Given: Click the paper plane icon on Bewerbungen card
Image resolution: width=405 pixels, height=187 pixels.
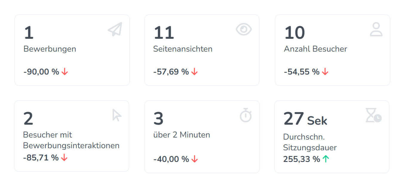Looking at the screenshot, I should click(115, 30).
